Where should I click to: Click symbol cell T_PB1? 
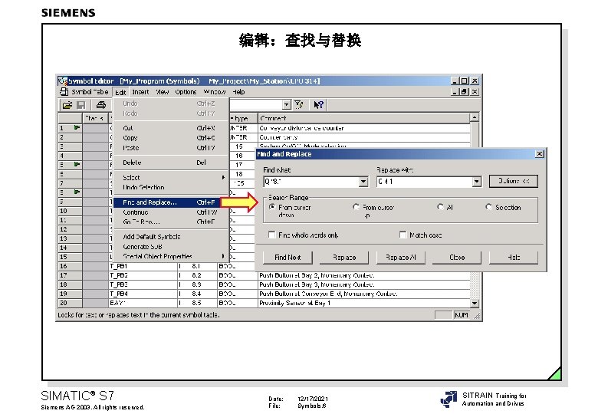coord(143,266)
